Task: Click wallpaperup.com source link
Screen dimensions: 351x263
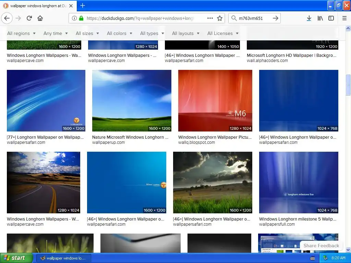Action: tap(108, 142)
